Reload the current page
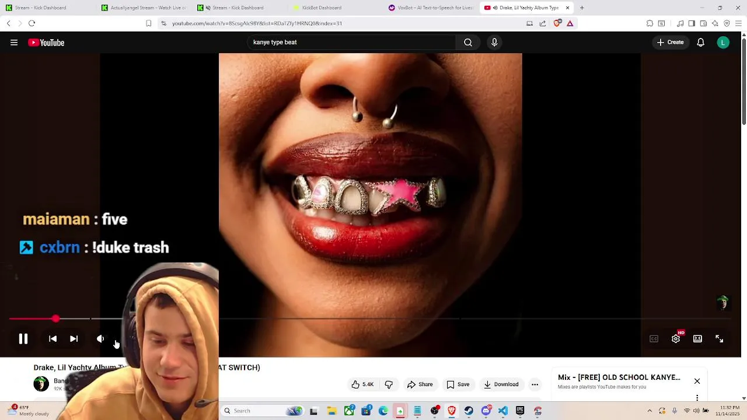 (x=32, y=23)
